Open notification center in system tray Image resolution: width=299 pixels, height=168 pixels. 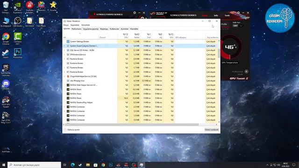294,165
